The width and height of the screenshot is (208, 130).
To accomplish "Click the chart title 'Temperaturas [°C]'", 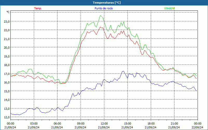I will 107,3.
